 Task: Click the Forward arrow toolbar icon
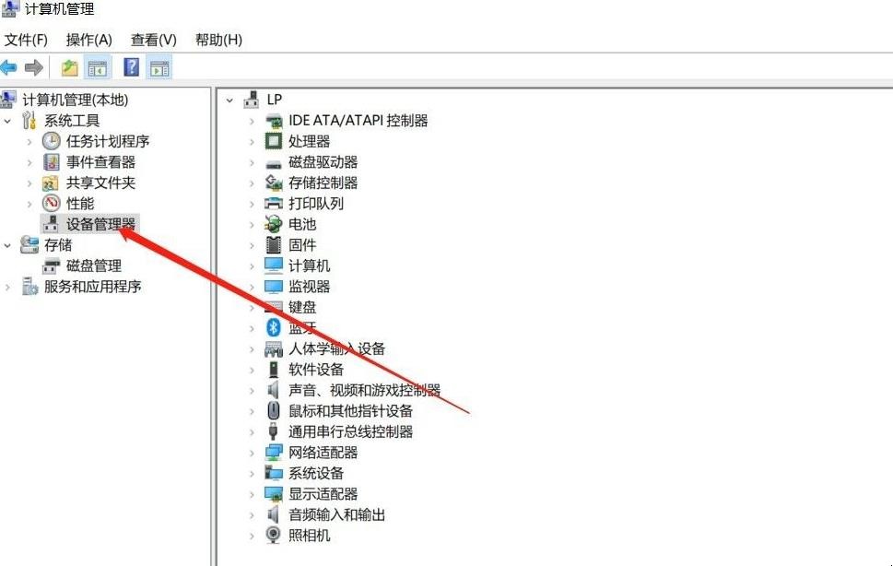(34, 68)
